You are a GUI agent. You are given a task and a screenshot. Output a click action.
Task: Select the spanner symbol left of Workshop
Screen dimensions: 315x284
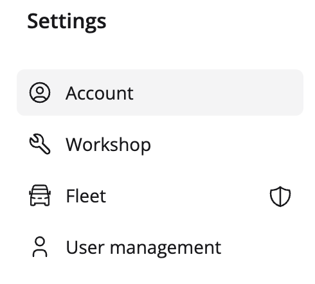click(x=40, y=144)
